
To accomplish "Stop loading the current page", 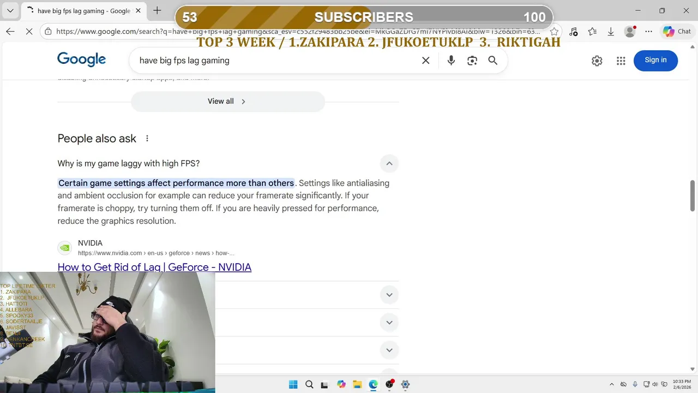I will tap(29, 32).
